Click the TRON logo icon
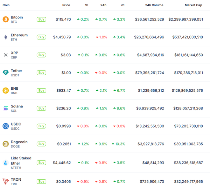Screen dimensions: 210x188 [6, 181]
